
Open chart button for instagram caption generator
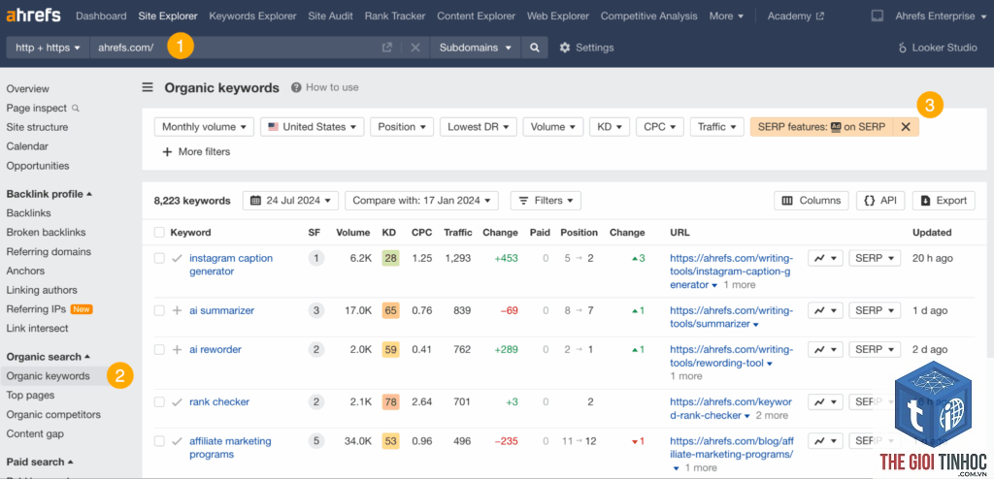825,259
